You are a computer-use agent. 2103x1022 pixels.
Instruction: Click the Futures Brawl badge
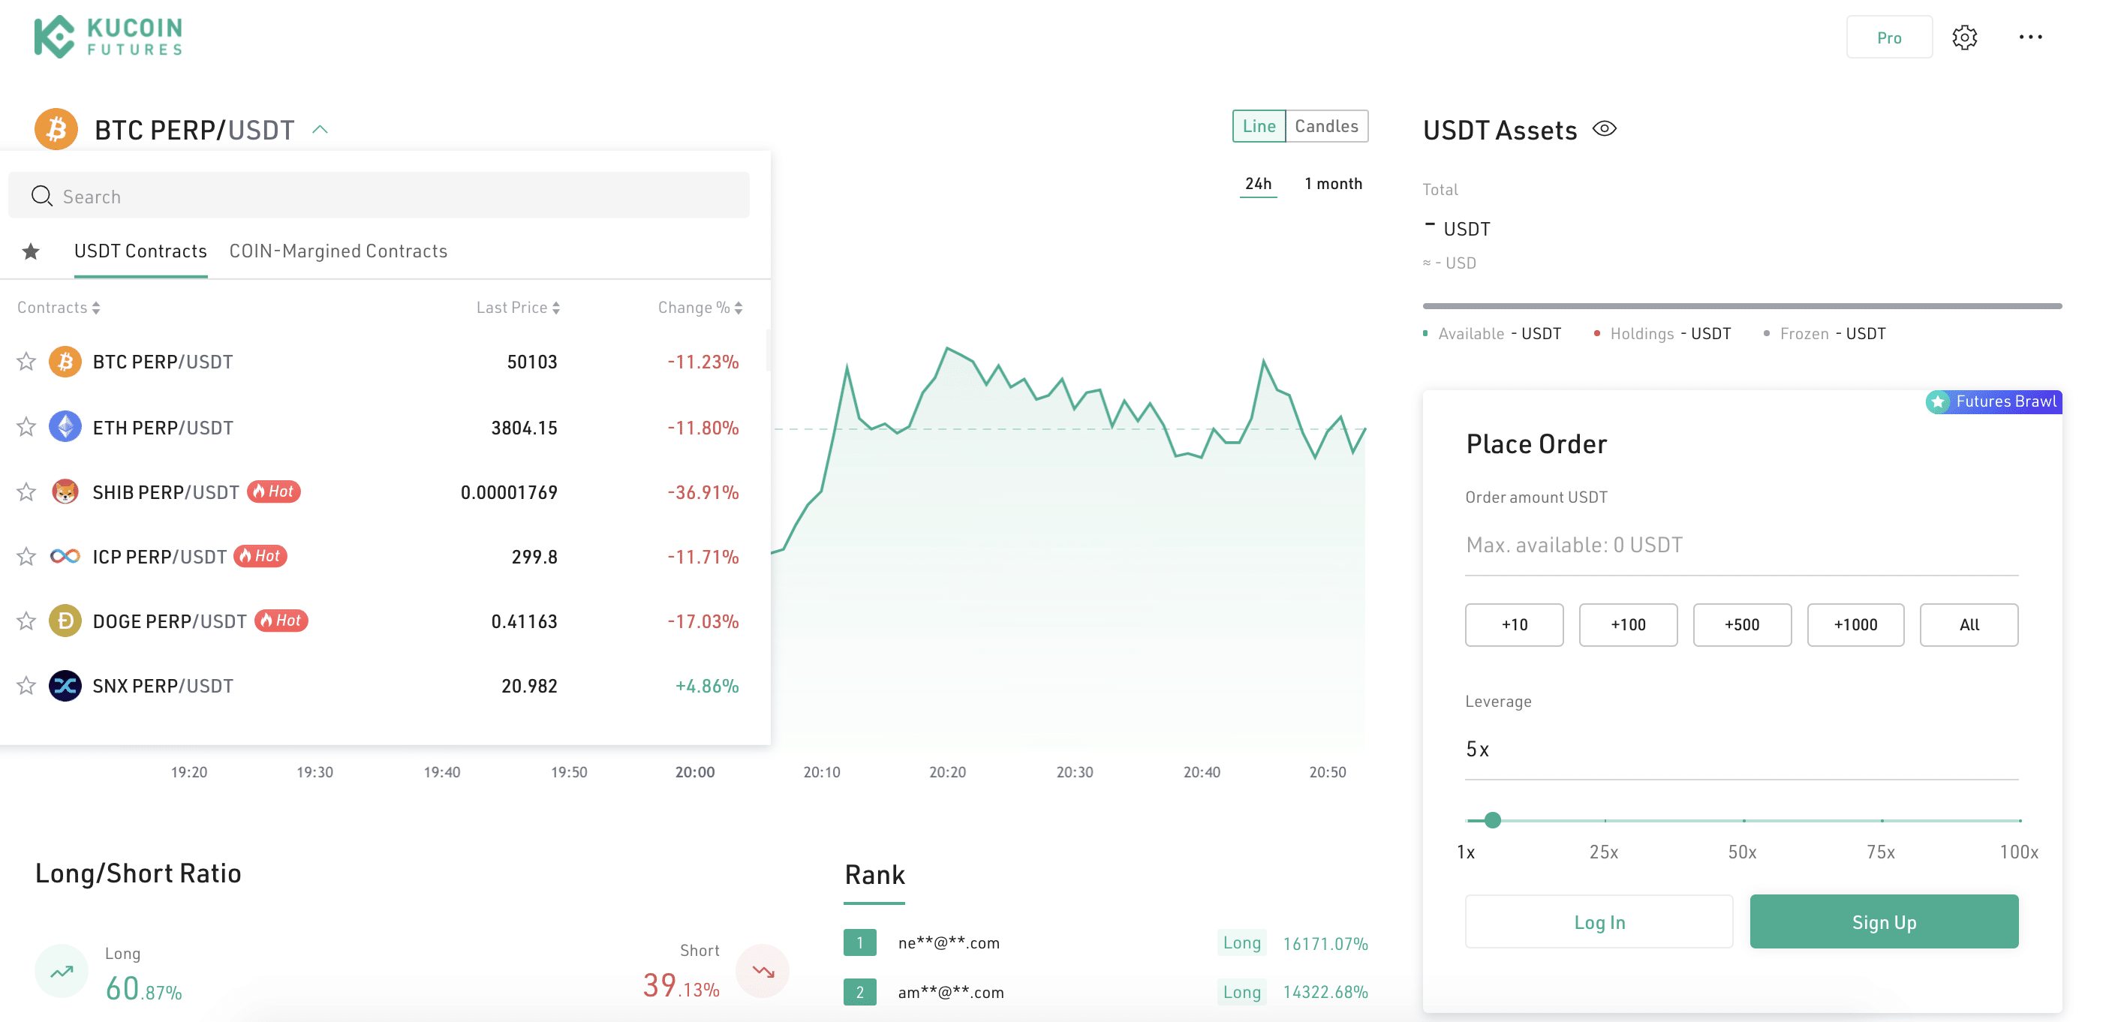[1993, 401]
